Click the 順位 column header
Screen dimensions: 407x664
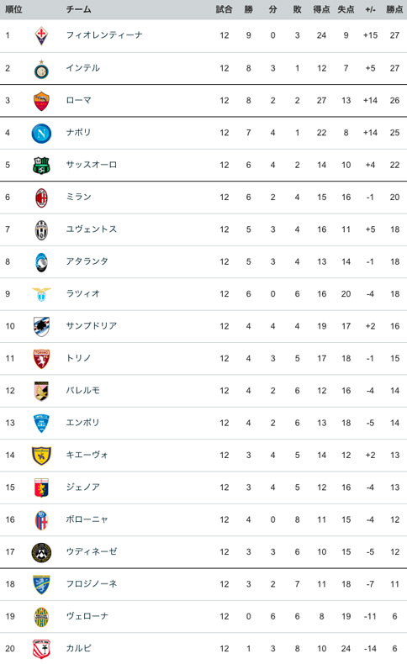(13, 9)
